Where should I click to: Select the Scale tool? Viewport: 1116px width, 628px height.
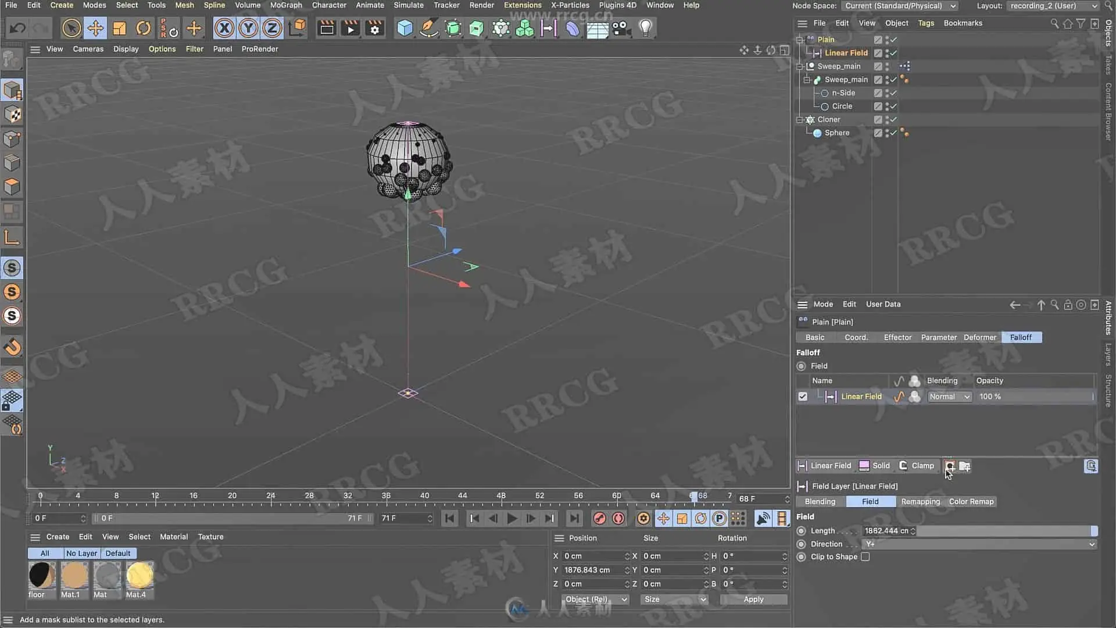click(120, 28)
